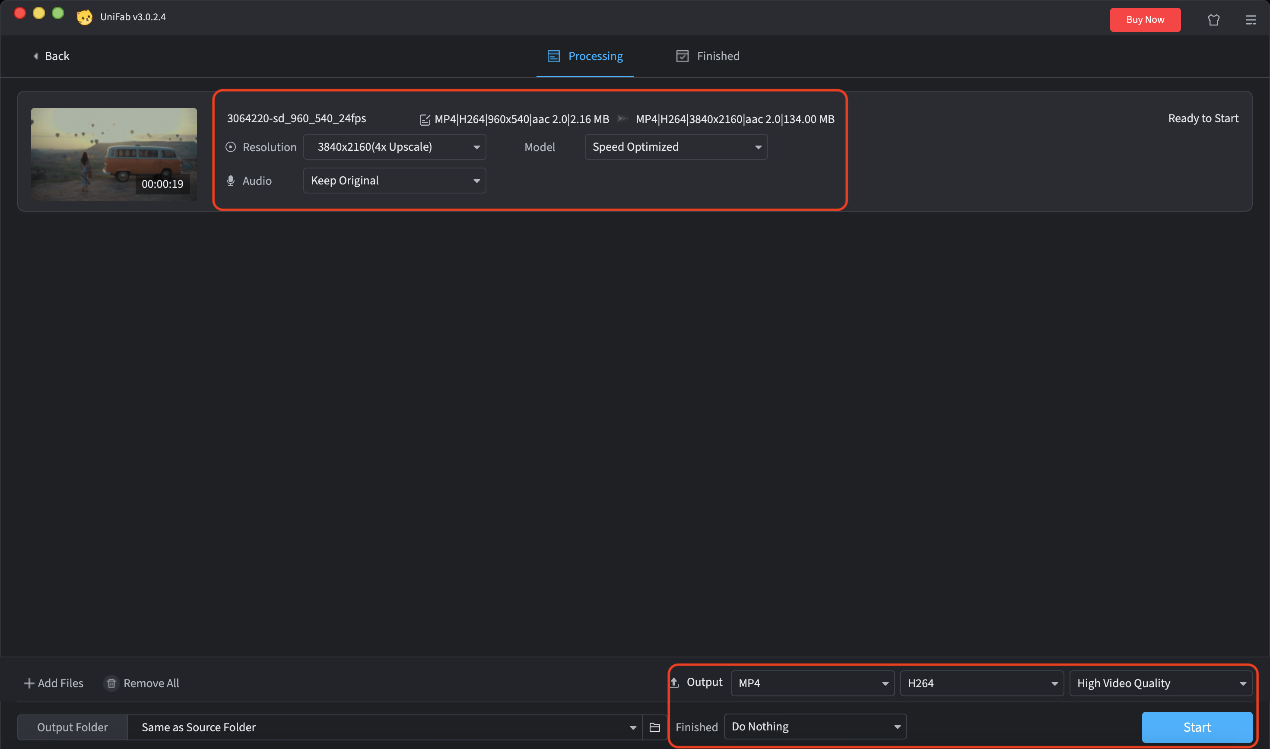Click the playback icon beside Resolution label
This screenshot has height=749, width=1270.
pos(230,147)
